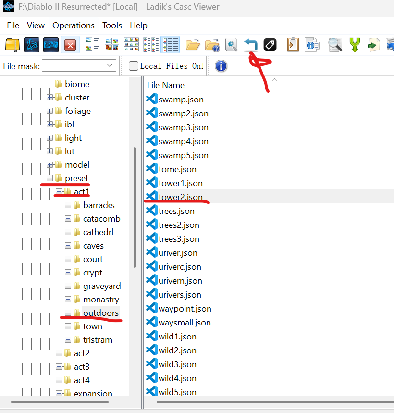Expand the act2 folder
Viewport: 394px width, 413px height.
59,353
